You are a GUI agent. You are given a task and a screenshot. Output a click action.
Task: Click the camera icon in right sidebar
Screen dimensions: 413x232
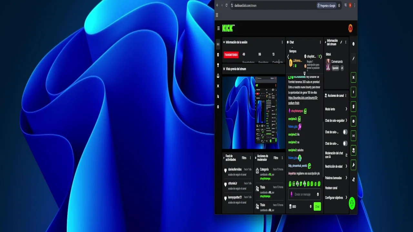click(x=353, y=150)
